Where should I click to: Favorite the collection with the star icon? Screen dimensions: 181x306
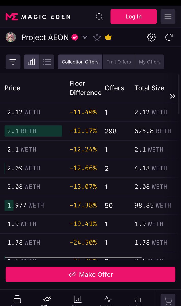(x=97, y=37)
